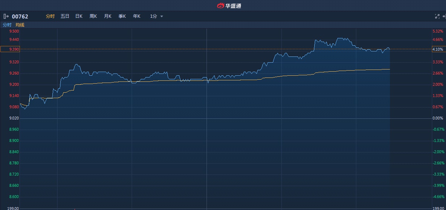Open the 年K yearly chart tab
This screenshot has width=446, height=210.
click(x=136, y=16)
